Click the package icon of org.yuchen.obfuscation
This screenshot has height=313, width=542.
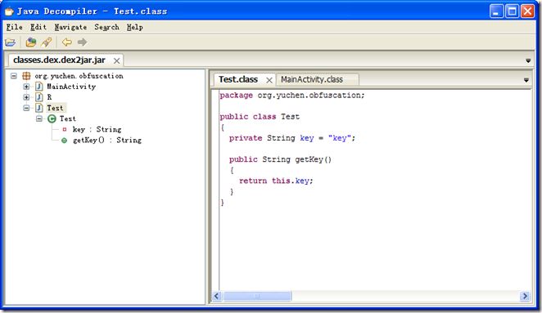click(x=26, y=76)
